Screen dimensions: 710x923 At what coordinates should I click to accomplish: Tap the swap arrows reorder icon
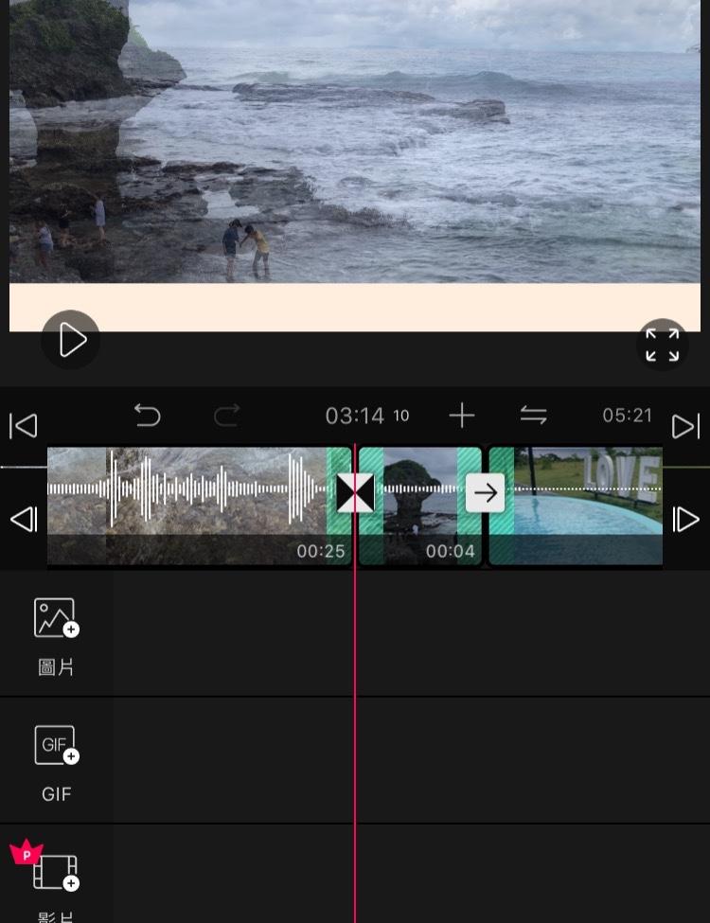534,416
